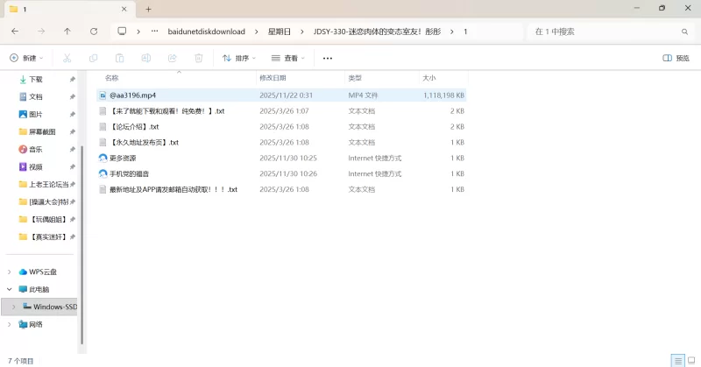Switch to details view layout icon
The image size is (701, 367).
click(677, 360)
